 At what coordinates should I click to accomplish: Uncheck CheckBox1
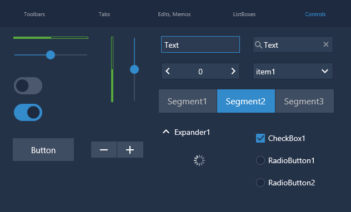[260, 138]
